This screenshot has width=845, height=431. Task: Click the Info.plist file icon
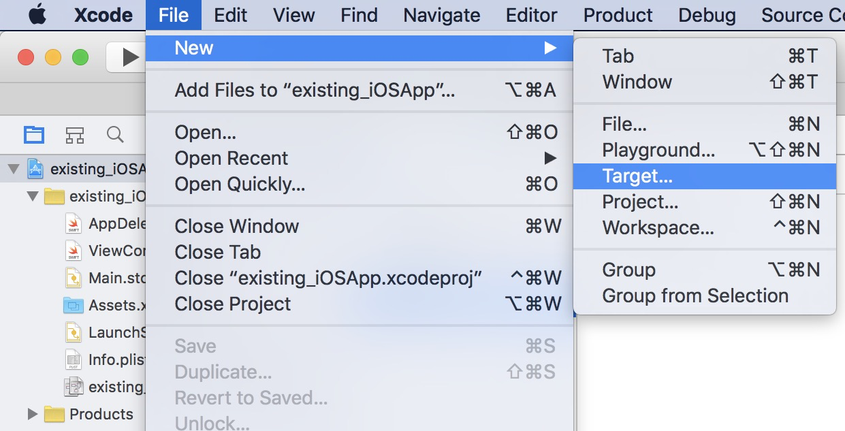74,360
